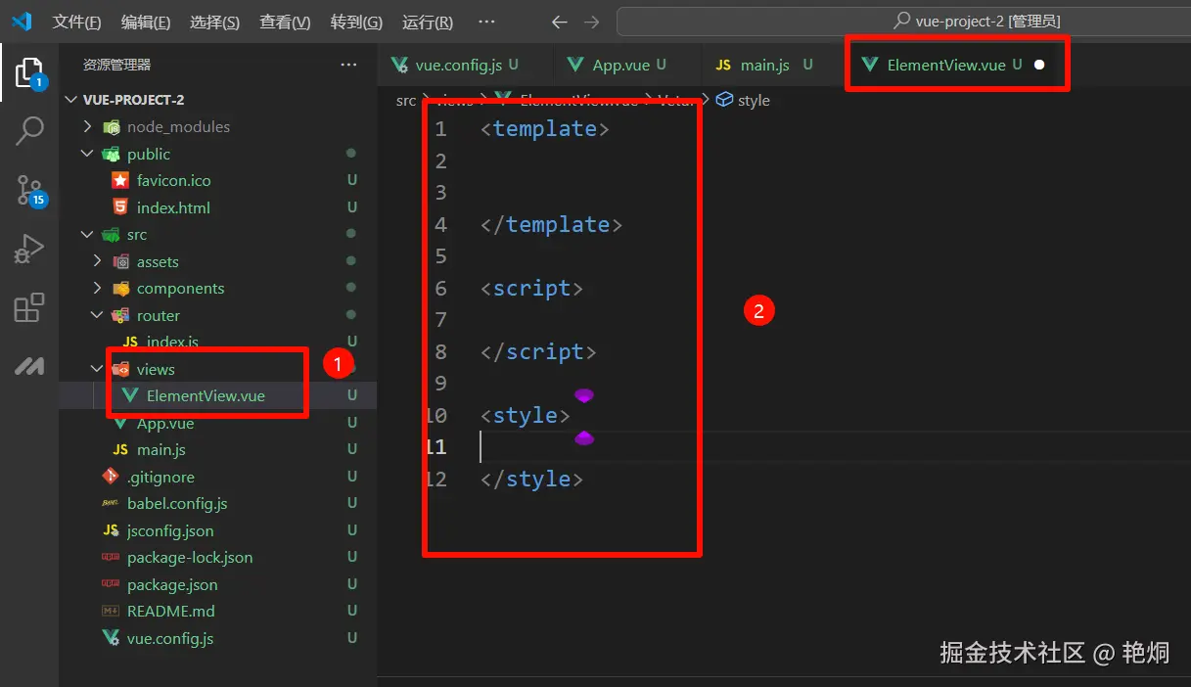Open main.js in the explorer tree
Image resolution: width=1191 pixels, height=687 pixels.
point(160,450)
